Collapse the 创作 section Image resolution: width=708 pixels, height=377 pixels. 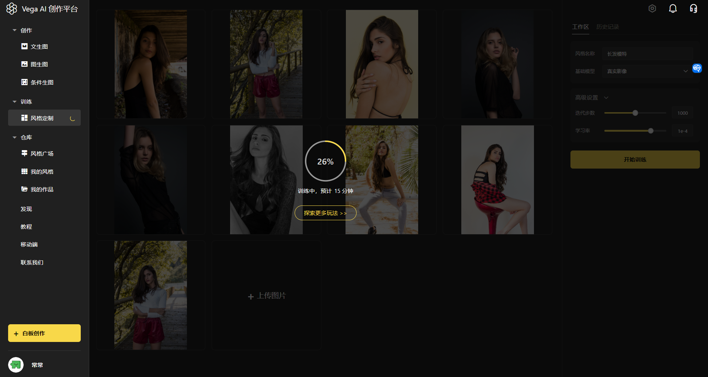(x=15, y=30)
